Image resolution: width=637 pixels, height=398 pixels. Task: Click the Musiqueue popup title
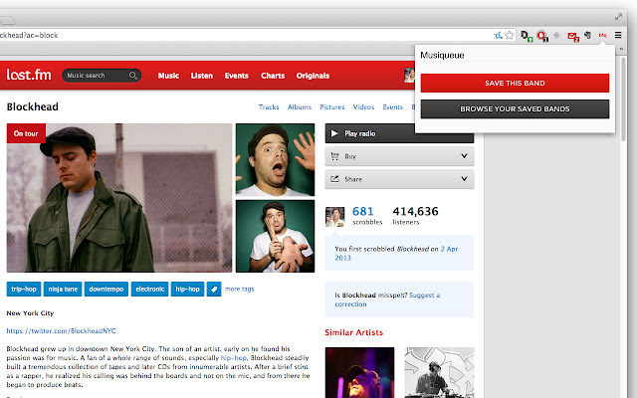pos(442,56)
